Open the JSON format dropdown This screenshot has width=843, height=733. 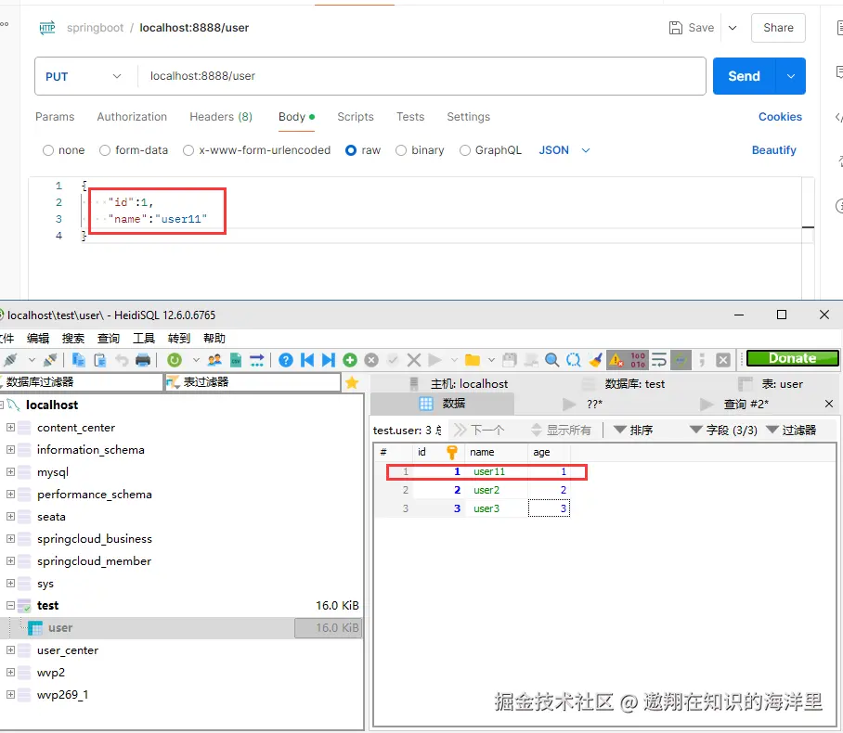click(x=564, y=150)
